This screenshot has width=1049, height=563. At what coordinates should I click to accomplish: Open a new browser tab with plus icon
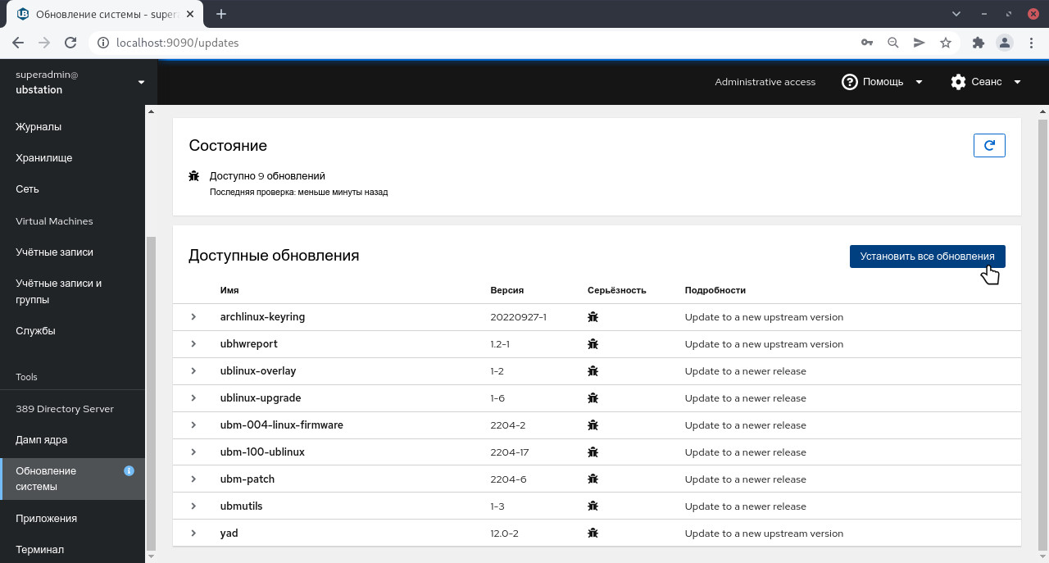[221, 14]
